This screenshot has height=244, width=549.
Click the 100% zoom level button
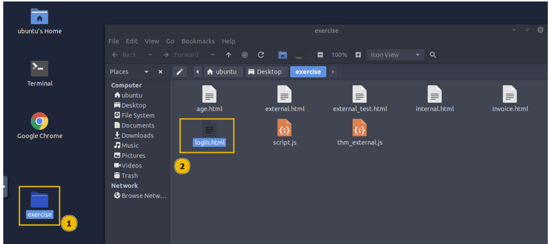click(339, 55)
